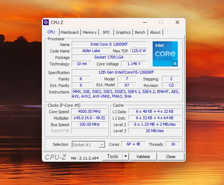
Task: Click the 12th Gen specification field
Action: (126, 72)
